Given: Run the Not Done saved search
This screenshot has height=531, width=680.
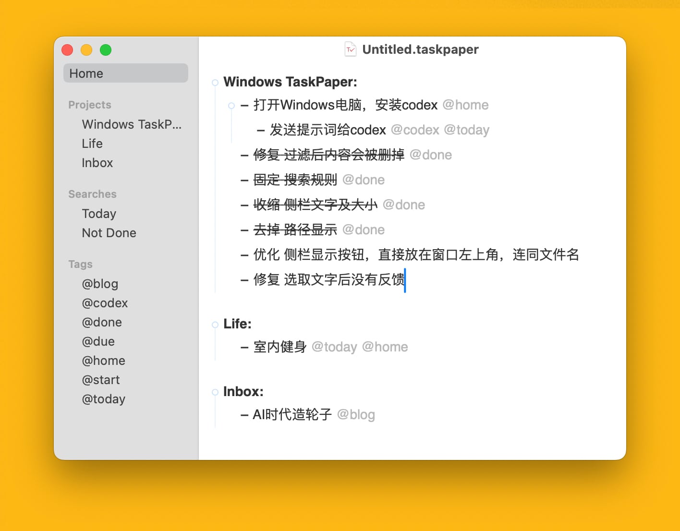Looking at the screenshot, I should [x=109, y=233].
